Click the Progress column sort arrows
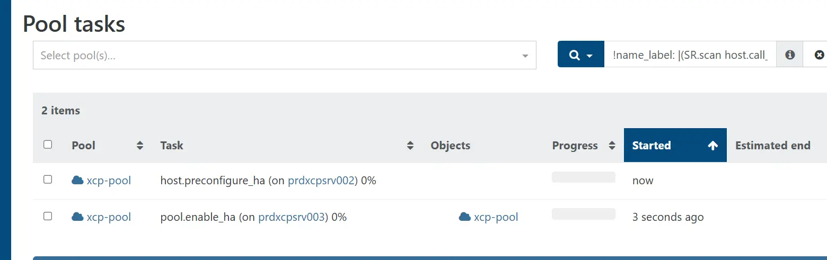 point(612,146)
